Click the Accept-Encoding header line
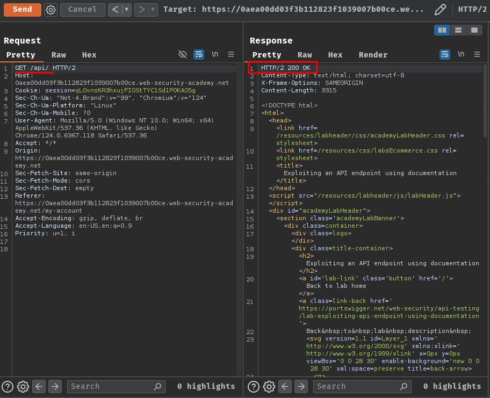The image size is (490, 398). point(79,218)
